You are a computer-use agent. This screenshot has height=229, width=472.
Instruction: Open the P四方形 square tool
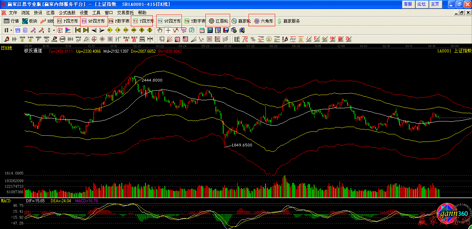pyautogui.click(x=68, y=21)
